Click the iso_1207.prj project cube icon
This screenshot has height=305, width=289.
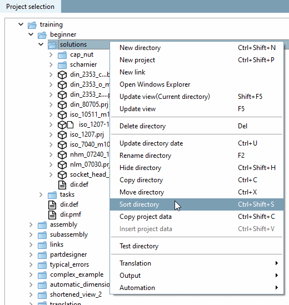point(62,134)
